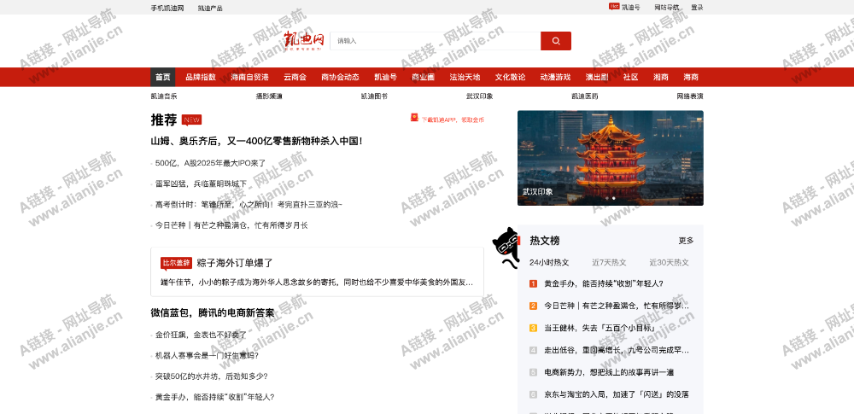The height and width of the screenshot is (414, 854).
Task: Open article 机器人赛事会是一门好生意吗？
Action: tap(207, 356)
